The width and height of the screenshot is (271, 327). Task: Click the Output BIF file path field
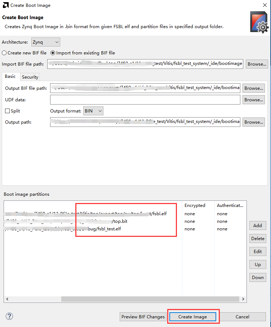[145, 88]
